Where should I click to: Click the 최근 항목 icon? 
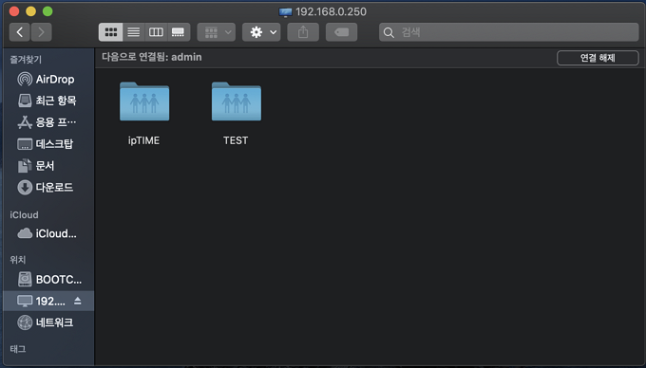[x=25, y=101]
